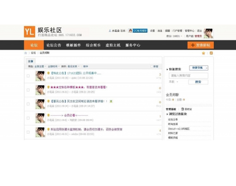The image size is (236, 186).
Task: Click sticky pin icon on ★★★ template thread
Action: pyautogui.click(x=49, y=87)
